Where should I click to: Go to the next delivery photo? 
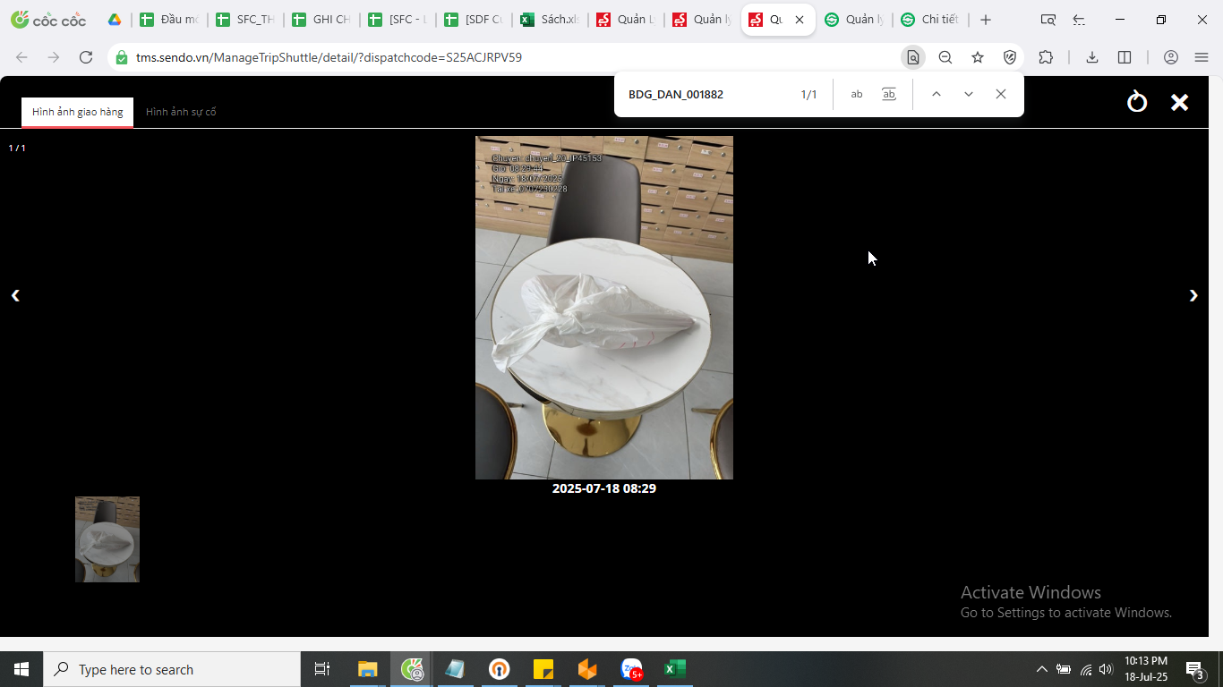click(x=1193, y=295)
